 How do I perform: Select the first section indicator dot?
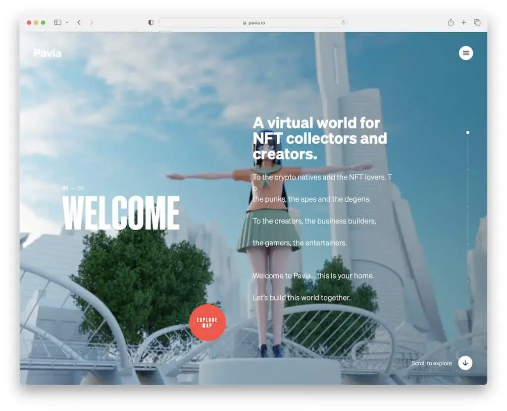pyautogui.click(x=467, y=132)
